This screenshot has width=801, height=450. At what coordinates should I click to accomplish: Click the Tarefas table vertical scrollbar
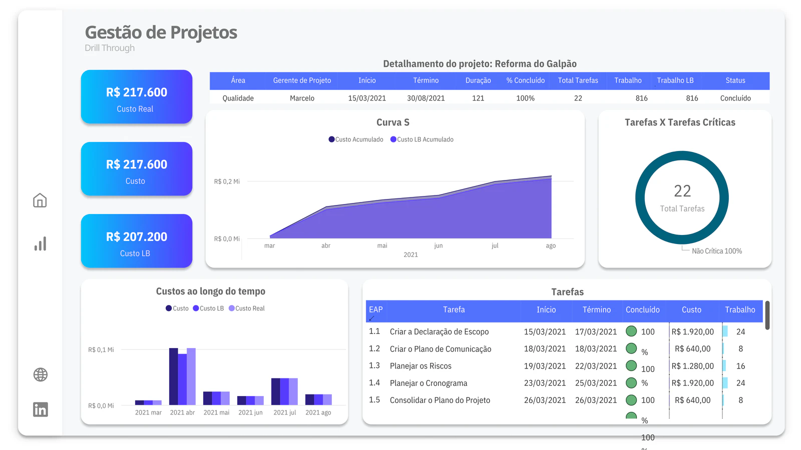[767, 315]
